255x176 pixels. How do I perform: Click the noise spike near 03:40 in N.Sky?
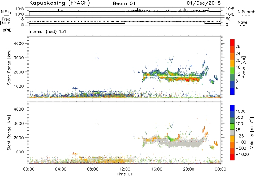59,10
